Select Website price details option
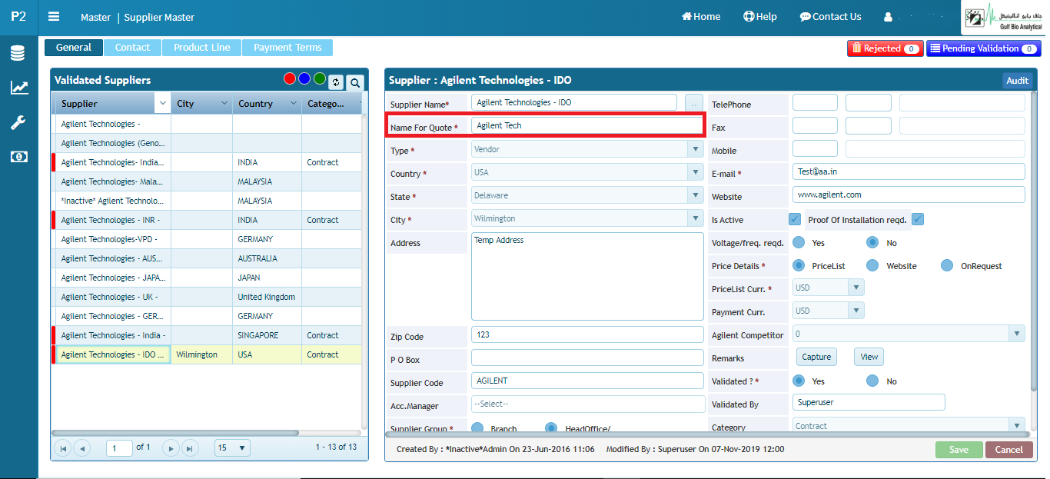 point(872,265)
